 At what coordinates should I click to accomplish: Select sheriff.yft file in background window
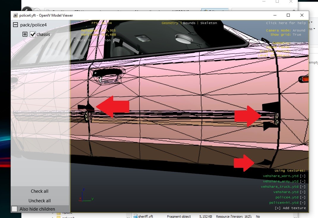[x=146, y=216]
